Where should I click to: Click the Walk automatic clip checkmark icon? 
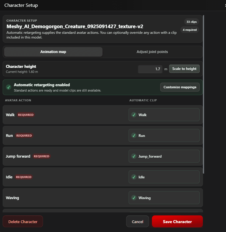click(134, 115)
